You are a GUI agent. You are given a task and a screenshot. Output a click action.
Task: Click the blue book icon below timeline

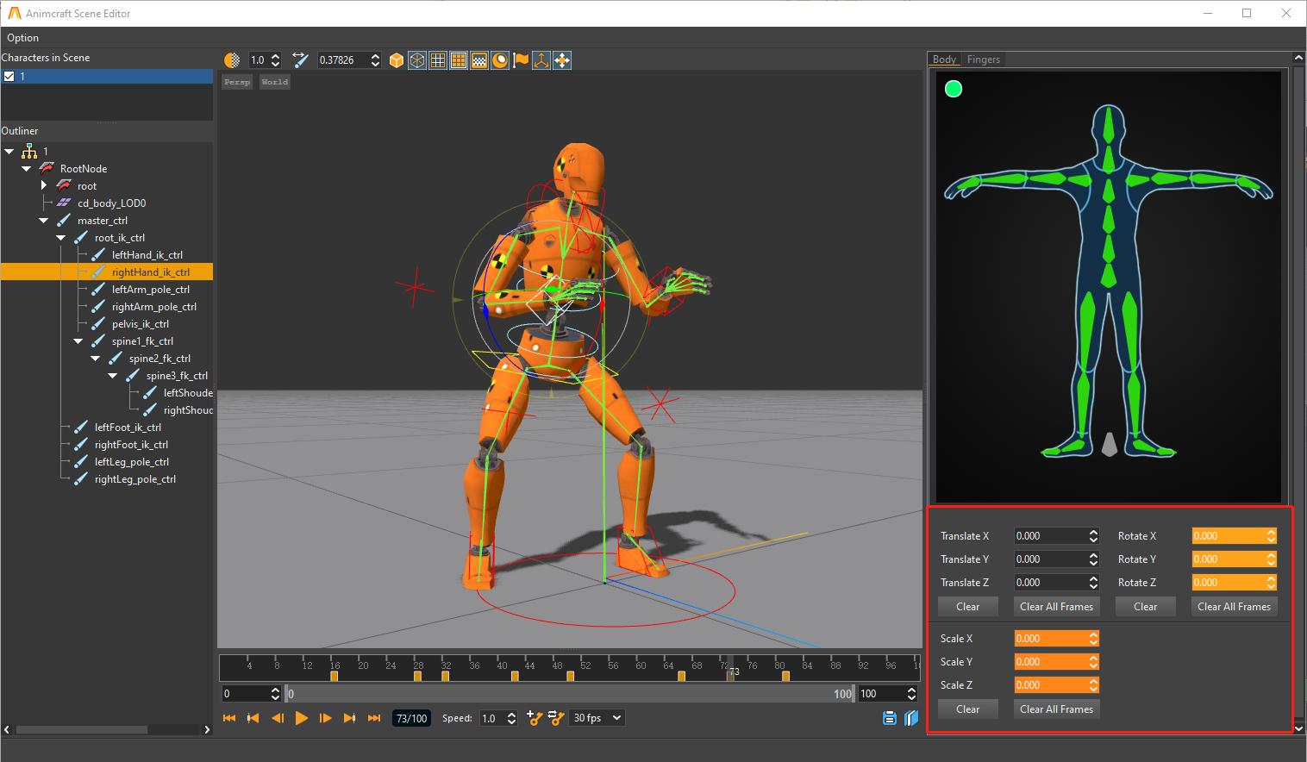911,718
